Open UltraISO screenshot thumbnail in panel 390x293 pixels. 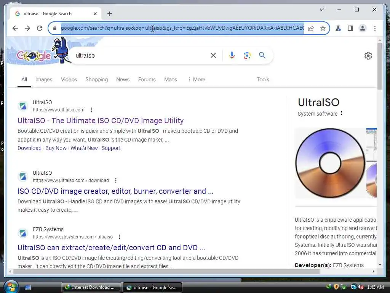click(x=371, y=145)
